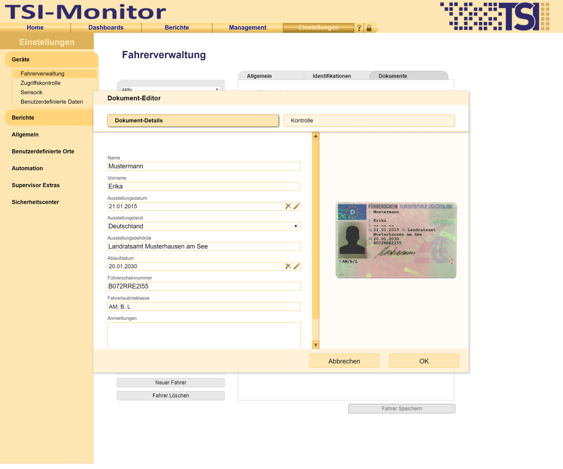Open the Ausstellungsland dropdown
This screenshot has width=563, height=469.
pos(204,227)
